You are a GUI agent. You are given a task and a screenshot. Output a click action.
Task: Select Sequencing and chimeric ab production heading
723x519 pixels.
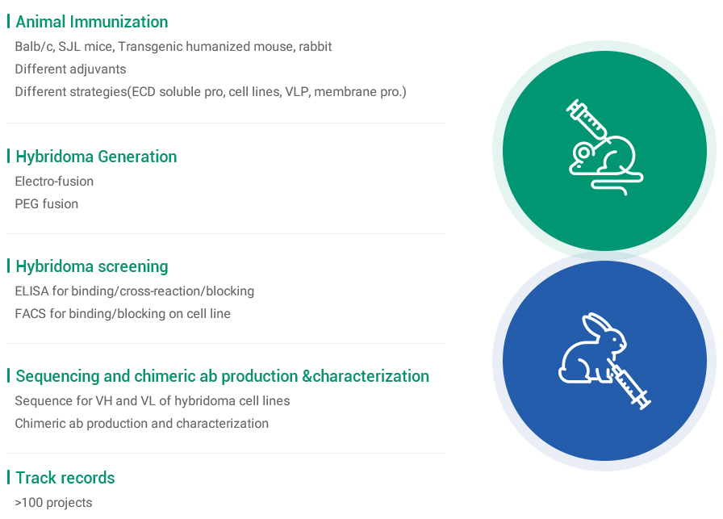222,376
